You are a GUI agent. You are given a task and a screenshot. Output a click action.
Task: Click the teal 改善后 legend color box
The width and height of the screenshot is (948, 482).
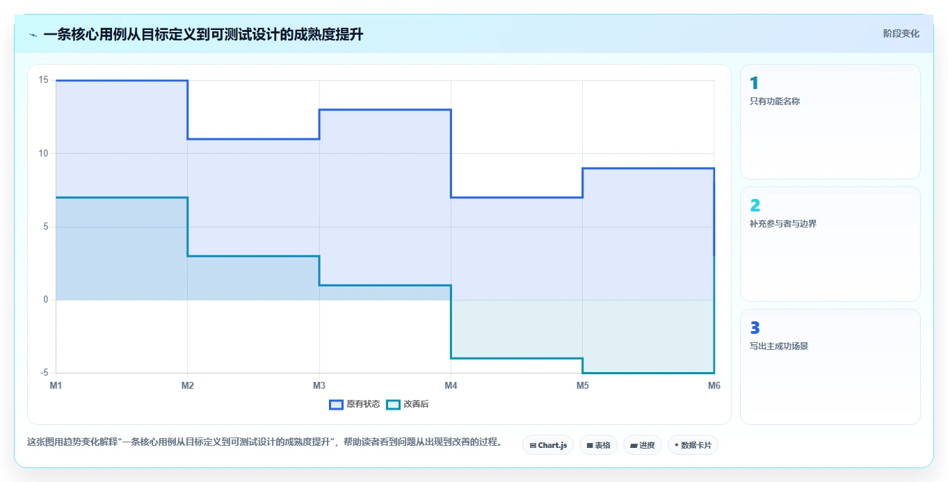point(394,404)
